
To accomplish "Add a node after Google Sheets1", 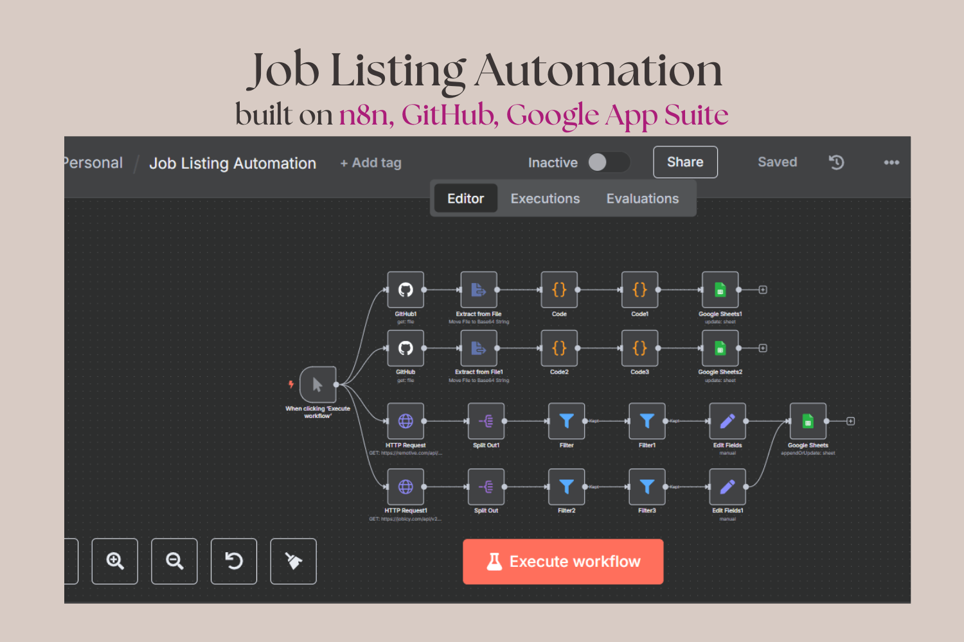I will coord(763,290).
